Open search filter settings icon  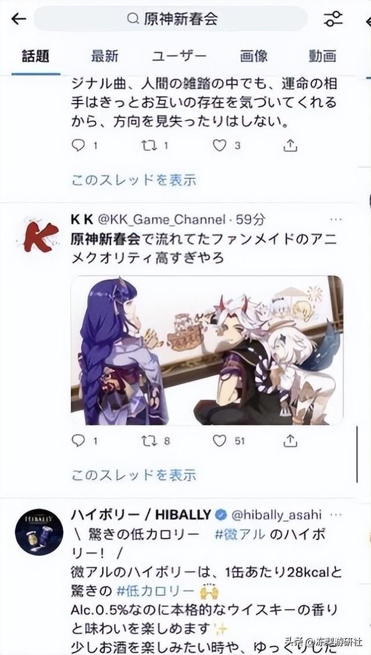coord(333,19)
